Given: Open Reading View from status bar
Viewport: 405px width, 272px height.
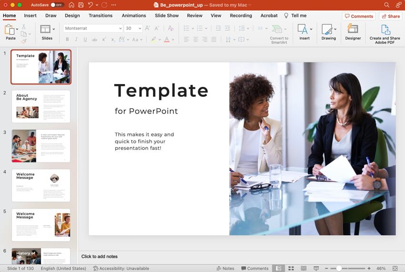Looking at the screenshot, I should (x=304, y=268).
